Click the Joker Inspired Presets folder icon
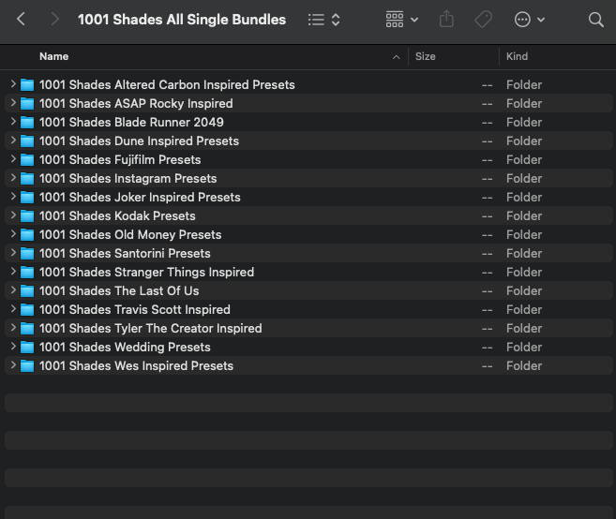Image resolution: width=616 pixels, height=519 pixels. [27, 197]
